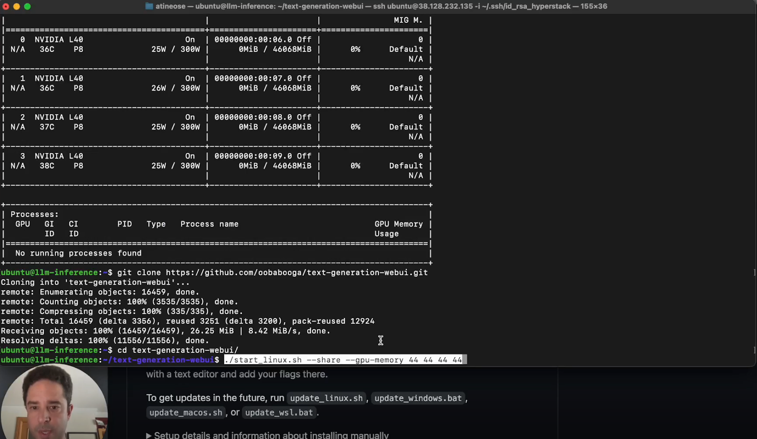
Task: Click the green fullscreen window button
Action: click(27, 6)
